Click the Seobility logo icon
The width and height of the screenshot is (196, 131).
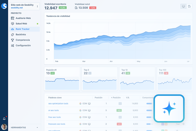4,6
